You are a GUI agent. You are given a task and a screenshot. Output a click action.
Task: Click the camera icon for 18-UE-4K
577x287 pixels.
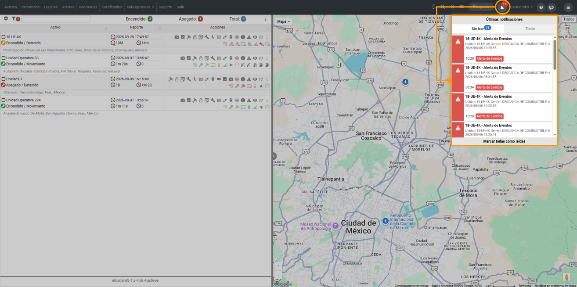click(x=177, y=37)
